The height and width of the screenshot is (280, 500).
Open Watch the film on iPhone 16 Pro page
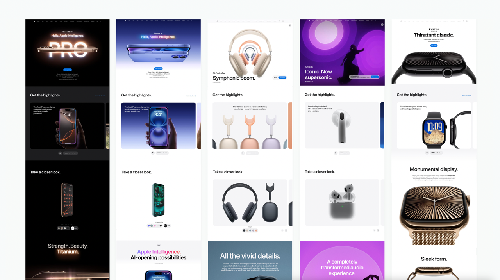(x=100, y=96)
